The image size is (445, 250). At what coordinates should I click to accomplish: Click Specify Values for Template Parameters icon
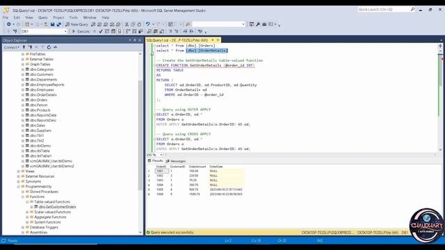200,31
